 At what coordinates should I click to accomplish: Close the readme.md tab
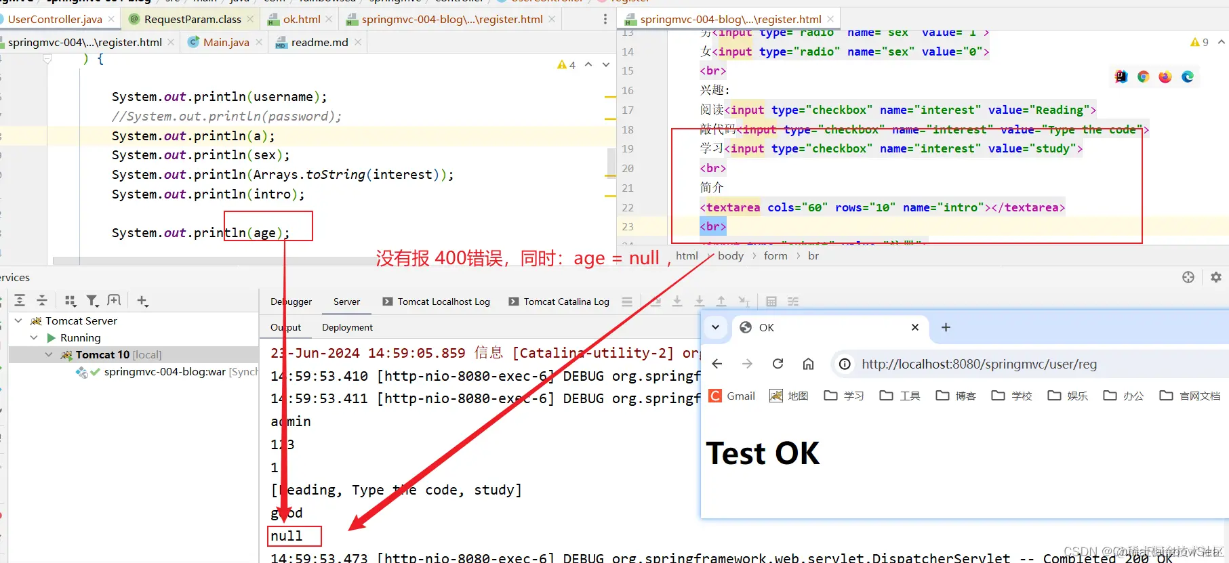pos(357,42)
